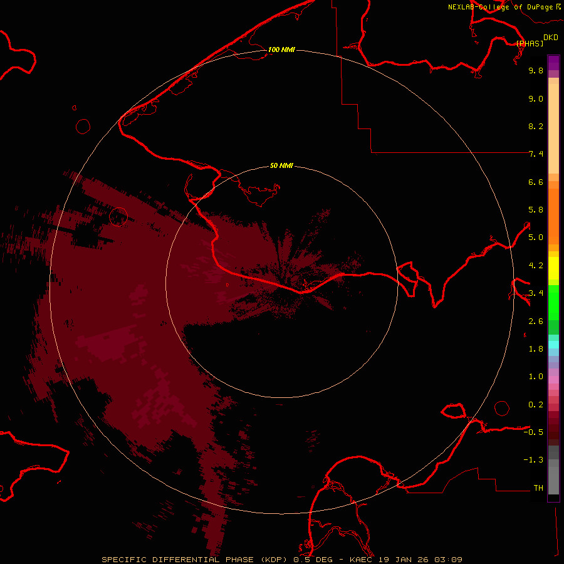Click the 5.8 value on the color scale
This screenshot has height=564, width=564.
(536, 210)
